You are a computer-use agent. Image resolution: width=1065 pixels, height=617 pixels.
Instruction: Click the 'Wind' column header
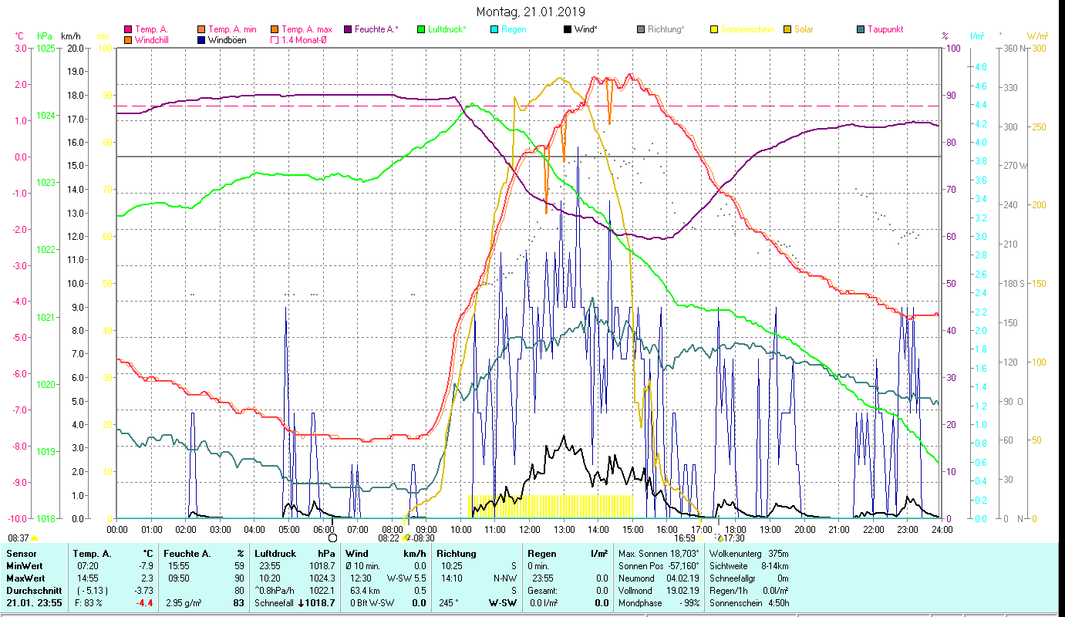click(357, 554)
